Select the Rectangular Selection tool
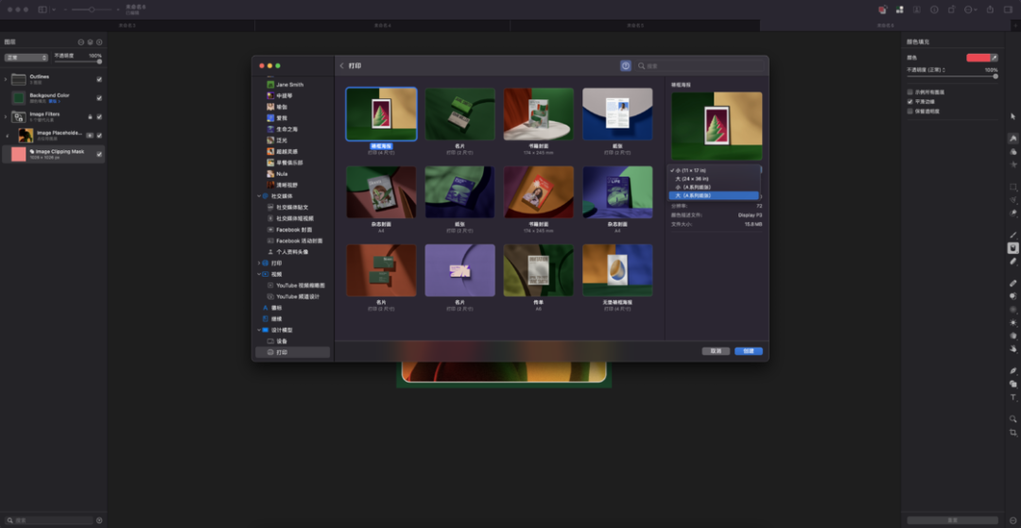 tap(1012, 187)
